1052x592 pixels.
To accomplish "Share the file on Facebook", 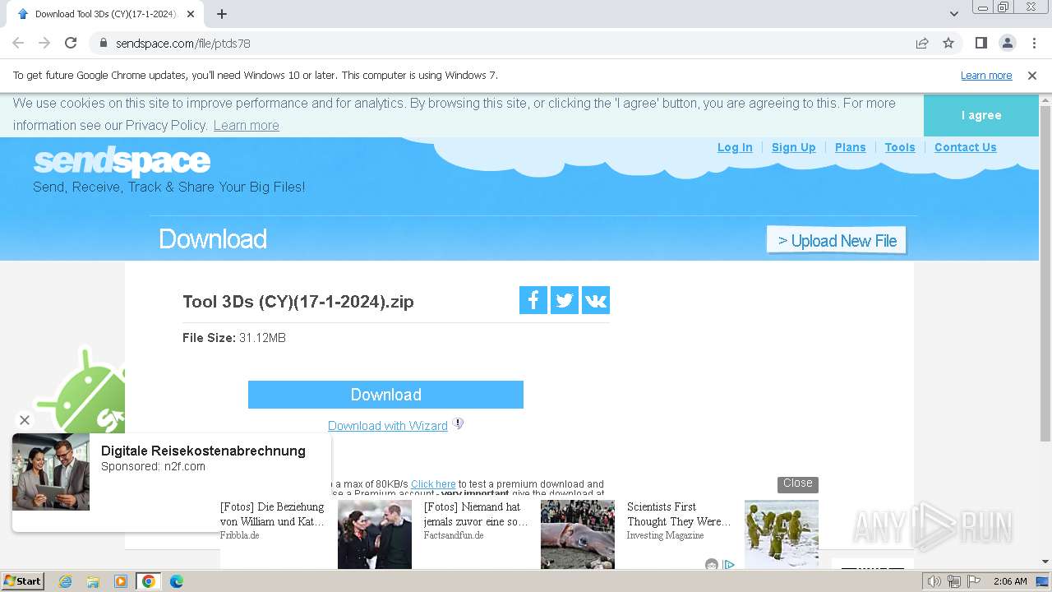I will pyautogui.click(x=533, y=300).
